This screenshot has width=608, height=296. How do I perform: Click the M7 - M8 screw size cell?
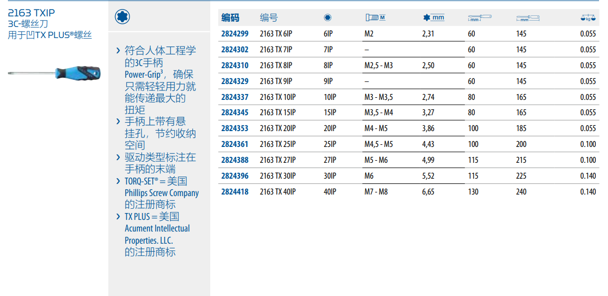point(376,192)
